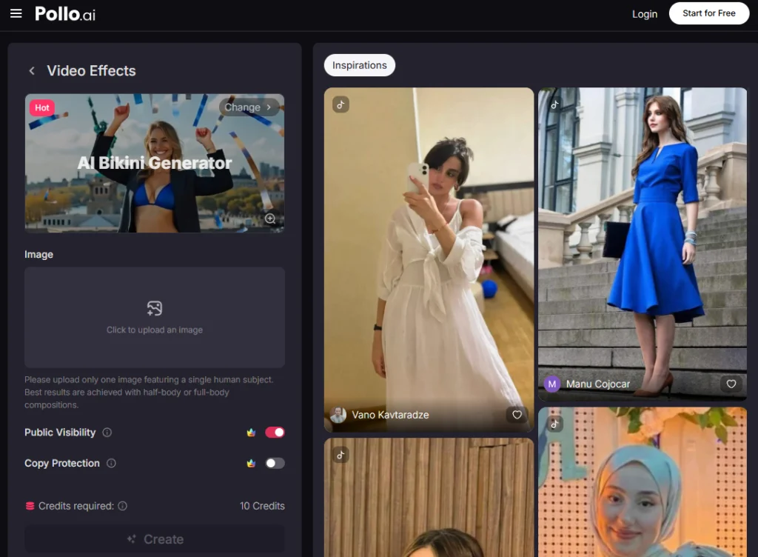This screenshot has width=758, height=557.
Task: Open the hamburger menu
Action: point(16,13)
